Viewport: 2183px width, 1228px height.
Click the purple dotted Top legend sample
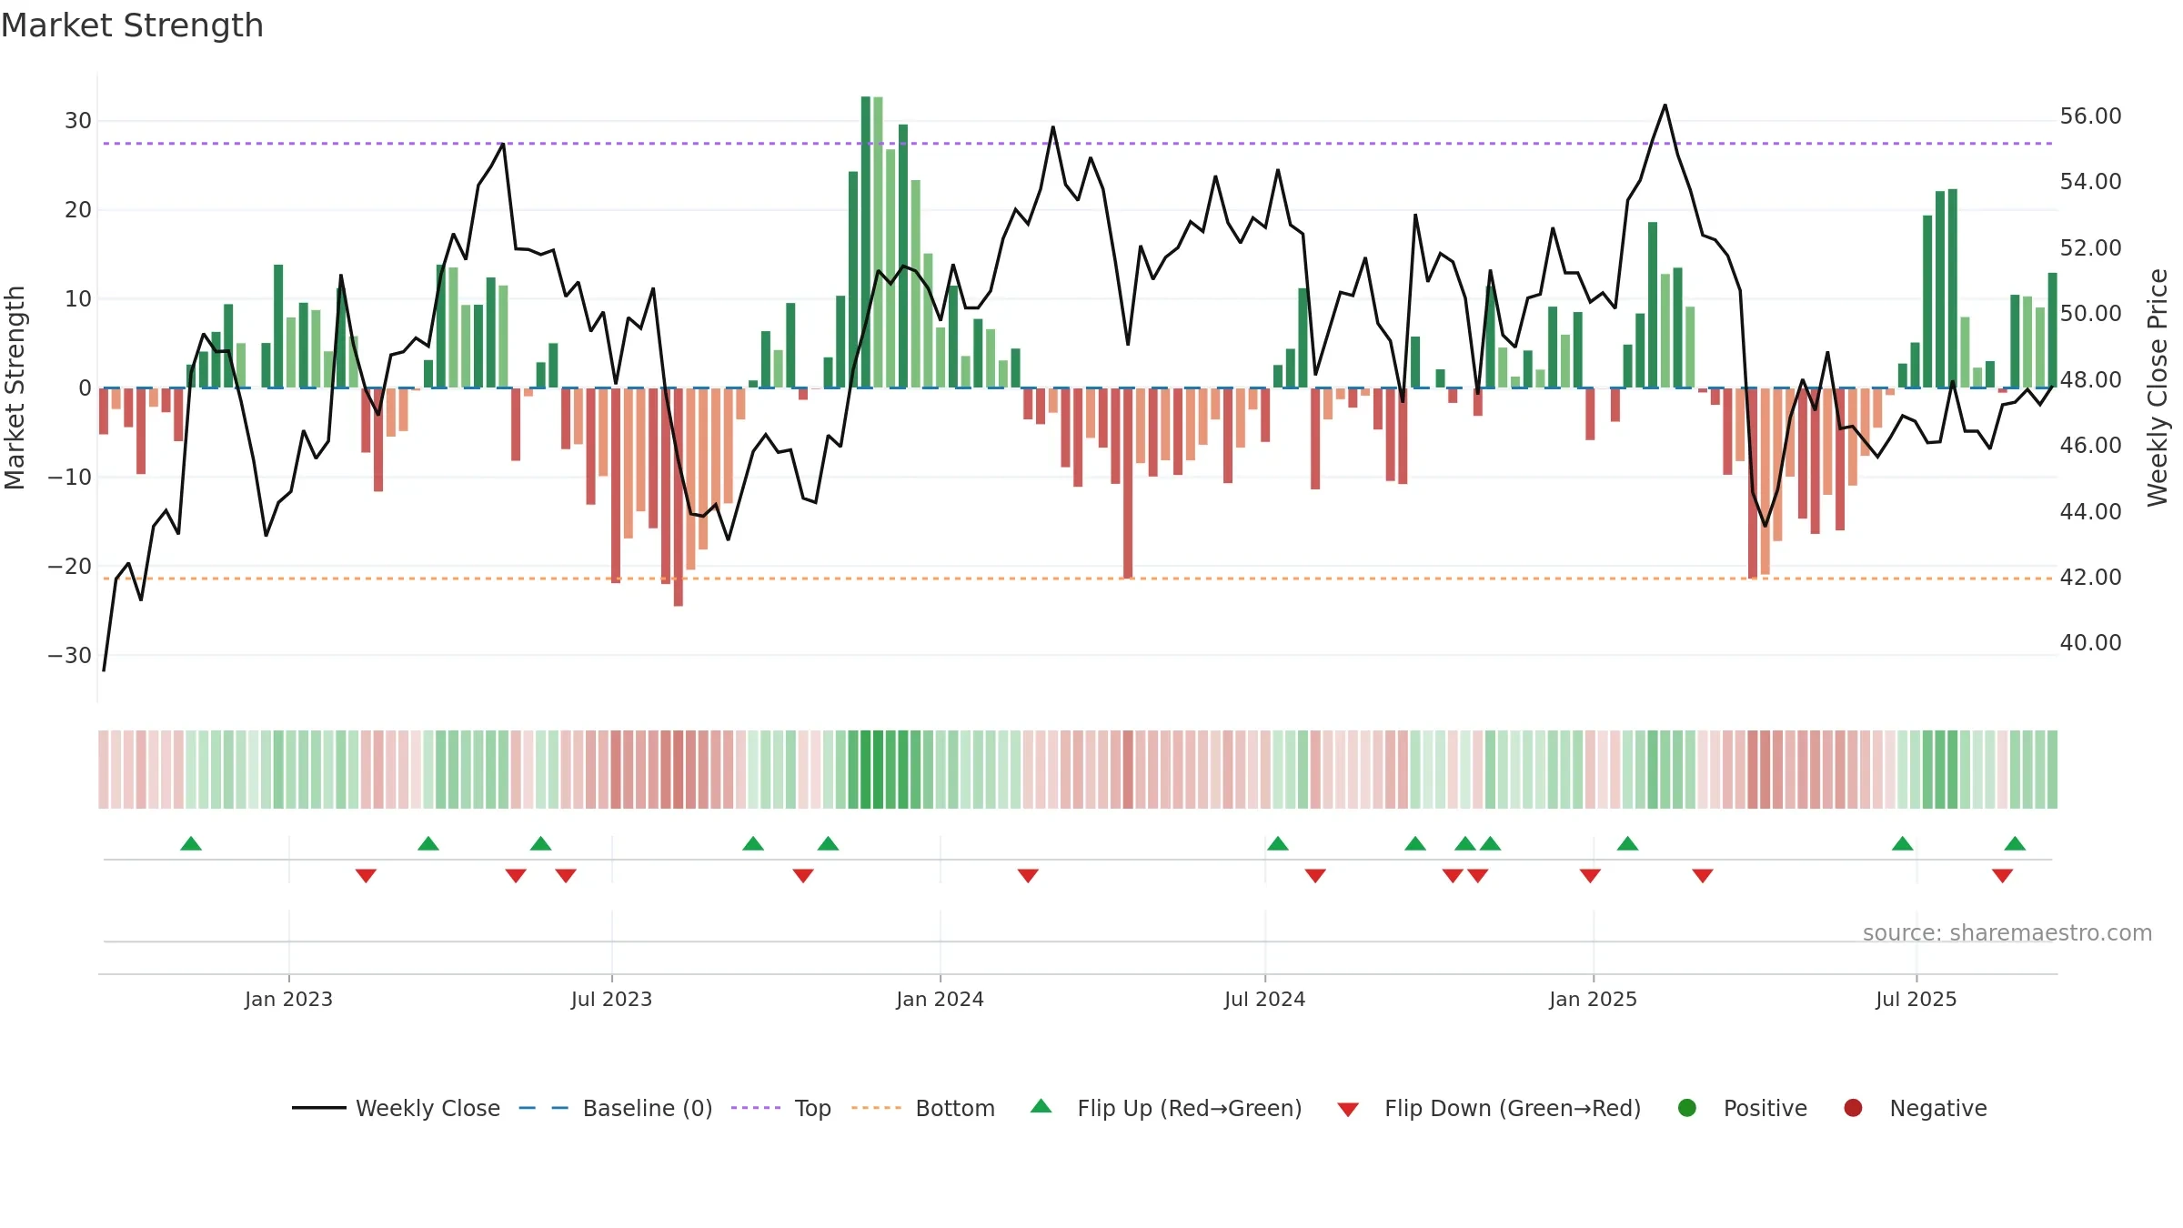coord(756,1108)
